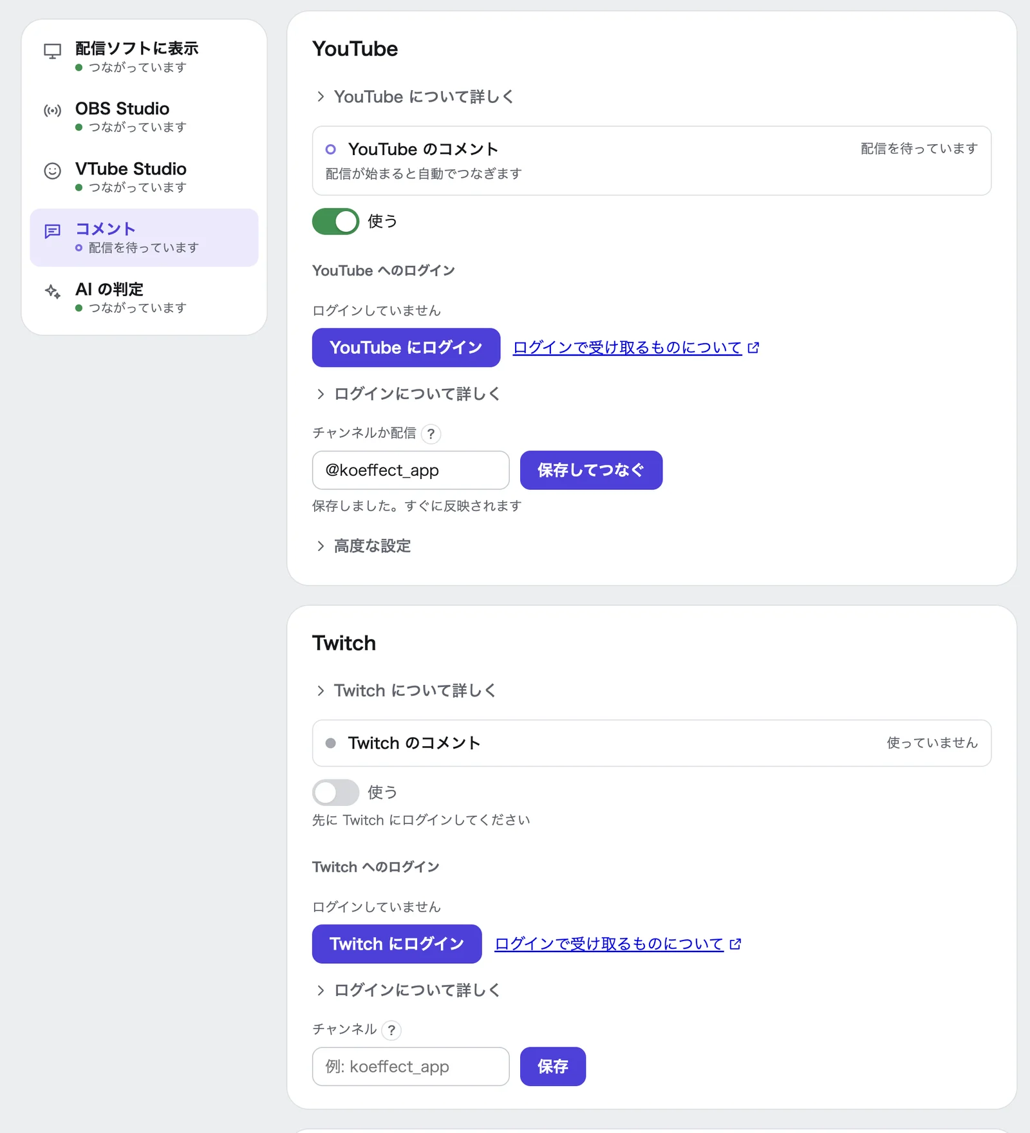The height and width of the screenshot is (1133, 1030).
Task: Expand ログインについて詳しく in the Twitch section
Action: coord(407,990)
